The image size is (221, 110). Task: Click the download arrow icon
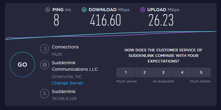pyautogui.click(x=84, y=10)
